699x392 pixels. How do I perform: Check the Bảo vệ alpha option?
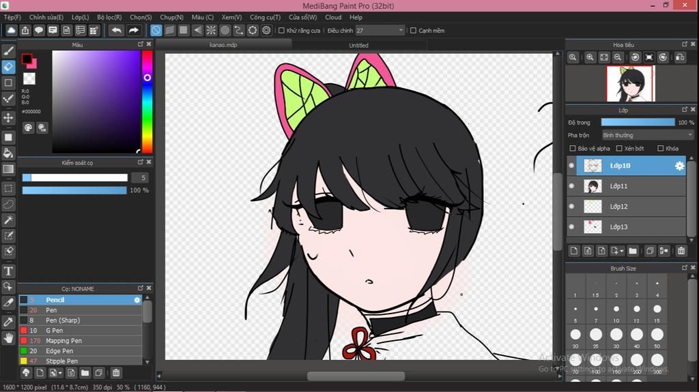tap(573, 149)
